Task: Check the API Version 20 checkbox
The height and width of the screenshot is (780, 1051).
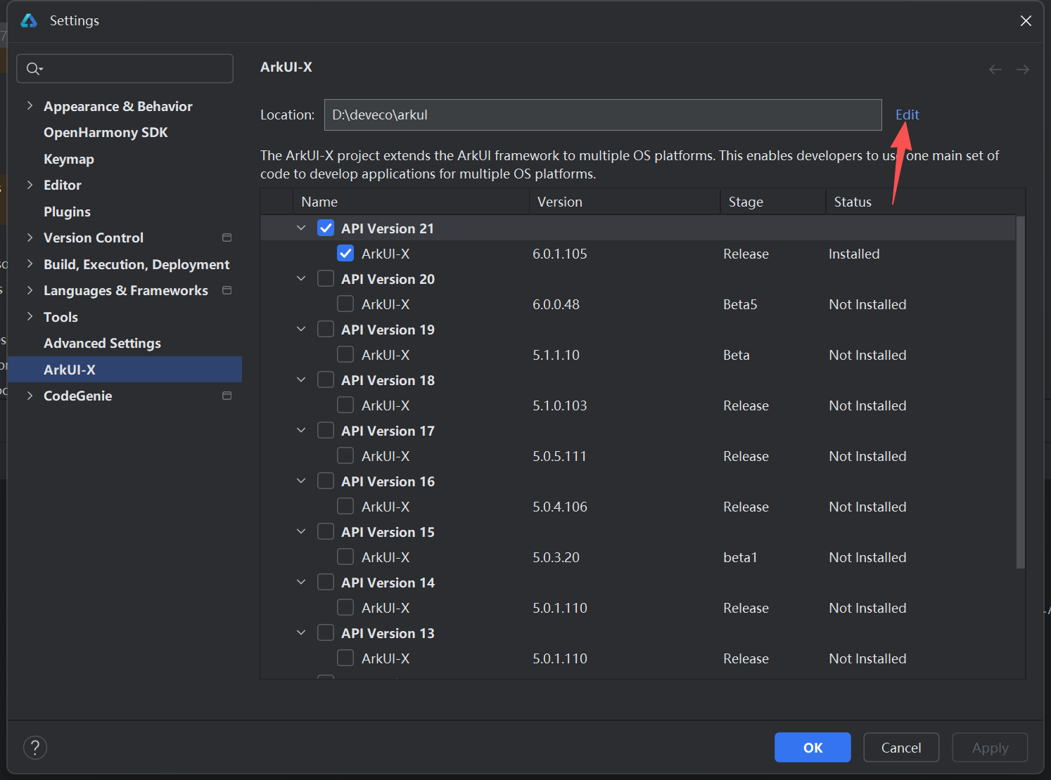Action: pyautogui.click(x=326, y=279)
